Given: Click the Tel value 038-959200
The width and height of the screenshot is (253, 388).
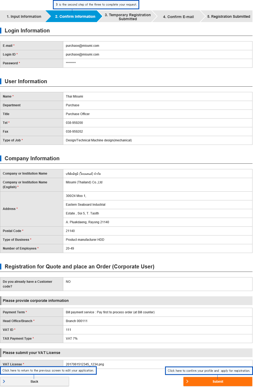Looking at the screenshot, I should click(74, 123).
